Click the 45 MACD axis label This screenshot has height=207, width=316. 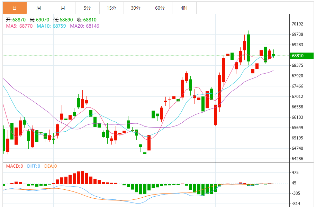click(x=294, y=183)
